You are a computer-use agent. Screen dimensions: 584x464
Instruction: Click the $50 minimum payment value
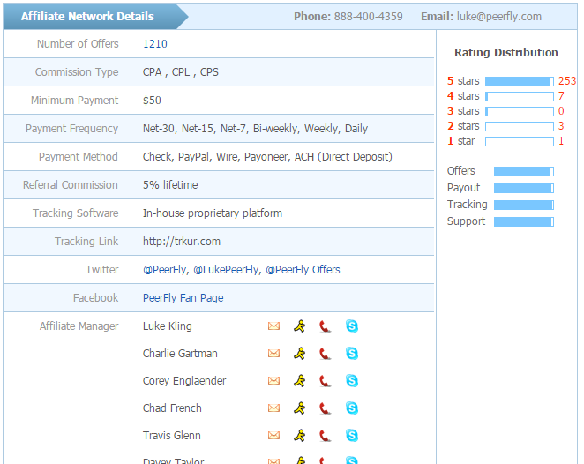point(152,101)
